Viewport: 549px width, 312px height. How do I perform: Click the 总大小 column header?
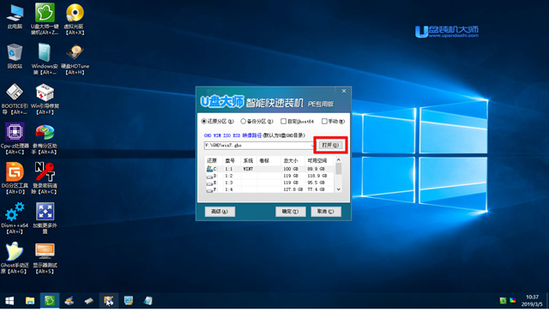click(x=293, y=161)
